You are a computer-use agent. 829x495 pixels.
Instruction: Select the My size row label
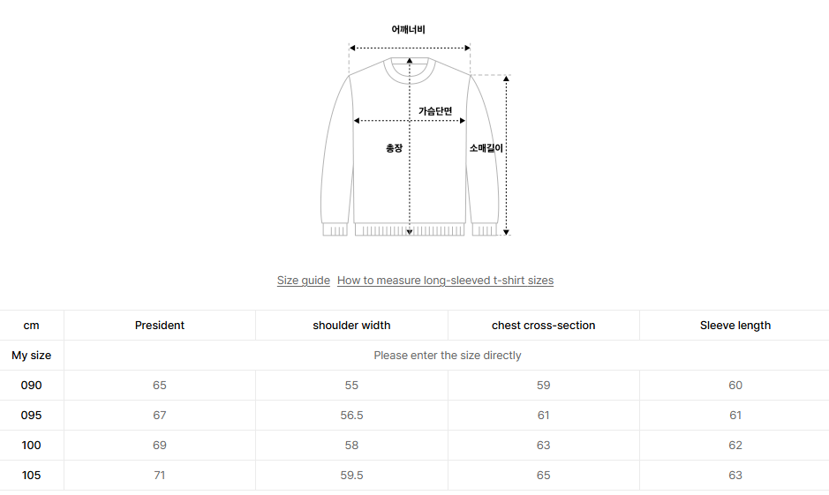(32, 356)
